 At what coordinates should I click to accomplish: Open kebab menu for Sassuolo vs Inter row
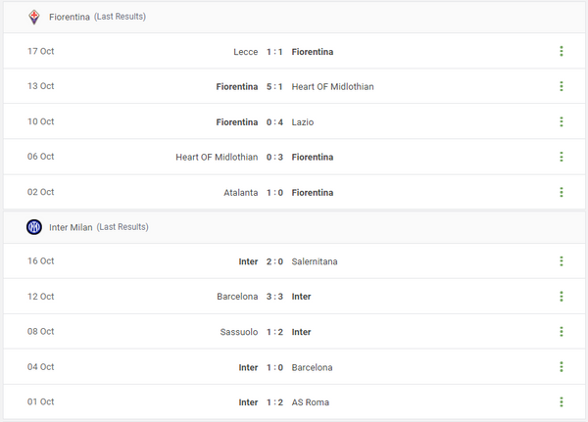point(562,331)
